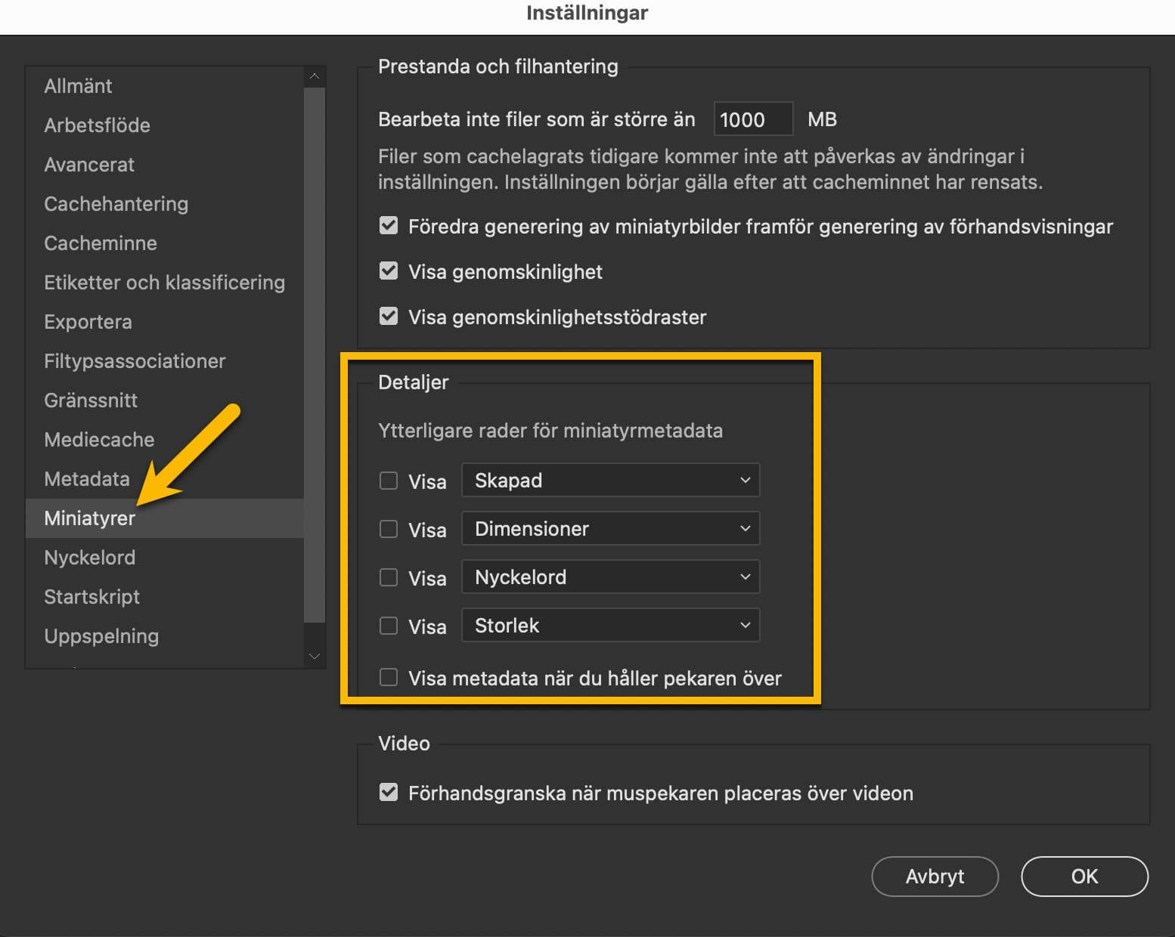Image resolution: width=1175 pixels, height=937 pixels.
Task: Uncheck Förhandsgranska video on hover
Action: pos(389,793)
